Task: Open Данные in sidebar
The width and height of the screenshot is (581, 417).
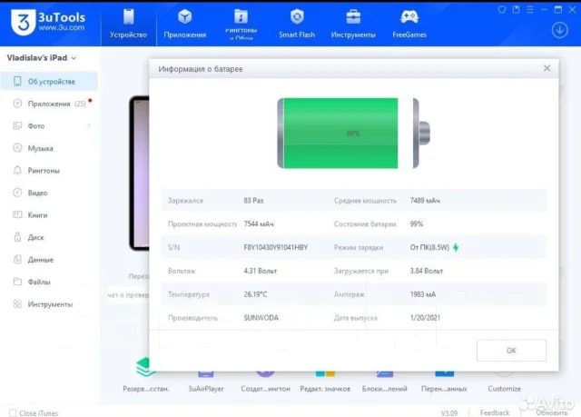Action: pos(49,260)
